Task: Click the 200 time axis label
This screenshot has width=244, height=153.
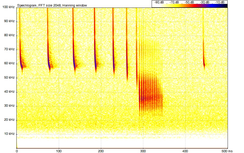Action: 101,151
